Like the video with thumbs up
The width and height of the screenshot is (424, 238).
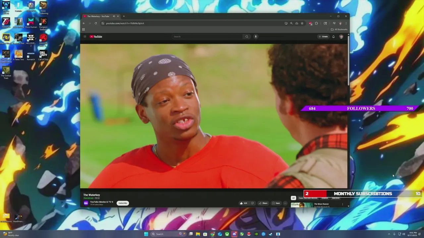(x=243, y=203)
